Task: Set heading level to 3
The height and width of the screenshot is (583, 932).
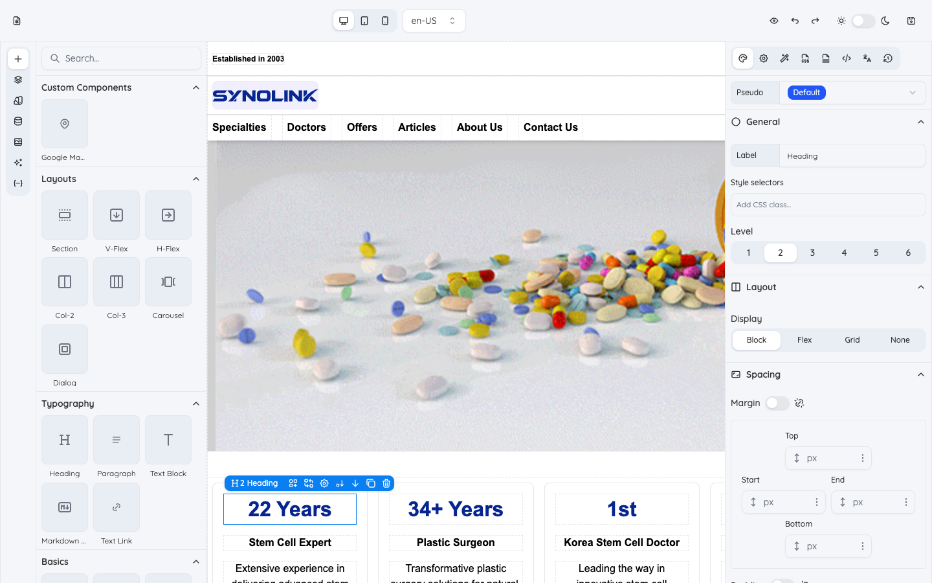Action: [x=812, y=253]
